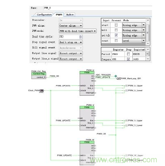Select the PWM_V_Lower output pin
This screenshot has height=166, width=165.
(127, 125)
